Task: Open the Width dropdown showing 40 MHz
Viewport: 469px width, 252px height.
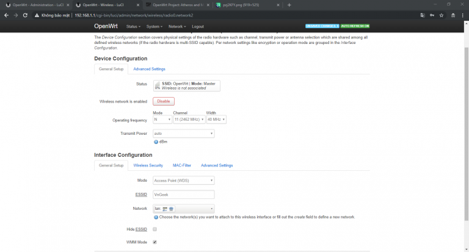Action: tap(216, 119)
